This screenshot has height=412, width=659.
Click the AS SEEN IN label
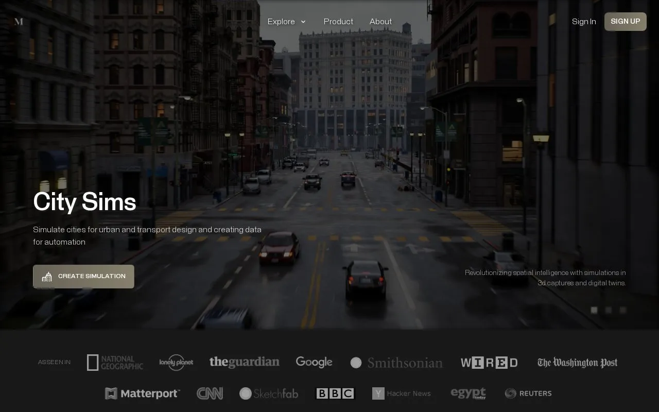click(54, 362)
